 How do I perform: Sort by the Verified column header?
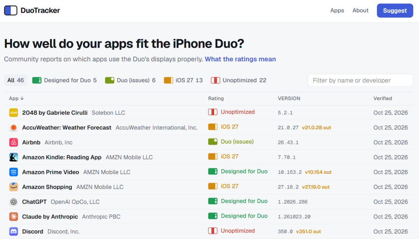pos(383,99)
